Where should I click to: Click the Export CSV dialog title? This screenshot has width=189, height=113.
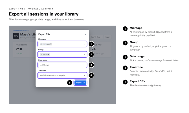pyautogui.click(x=44, y=34)
